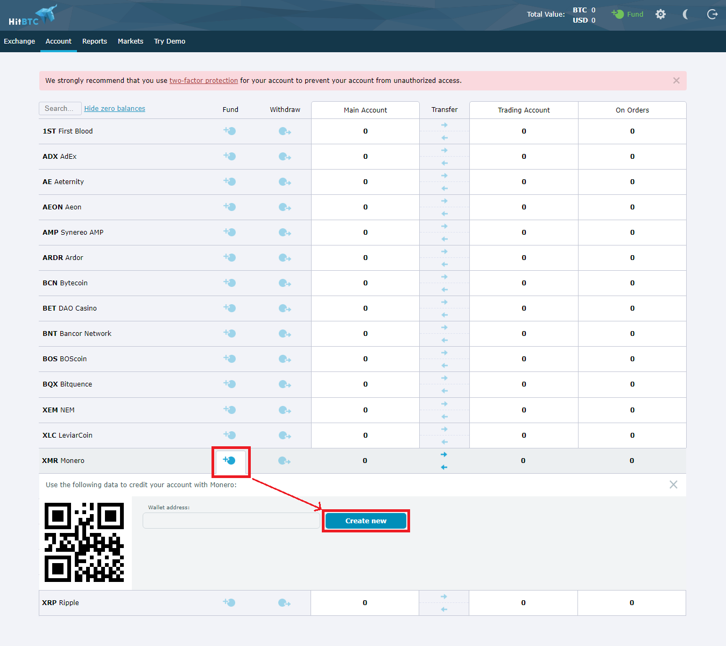Go to HitBTC logo home
Image resolution: width=726 pixels, height=646 pixels.
point(32,15)
